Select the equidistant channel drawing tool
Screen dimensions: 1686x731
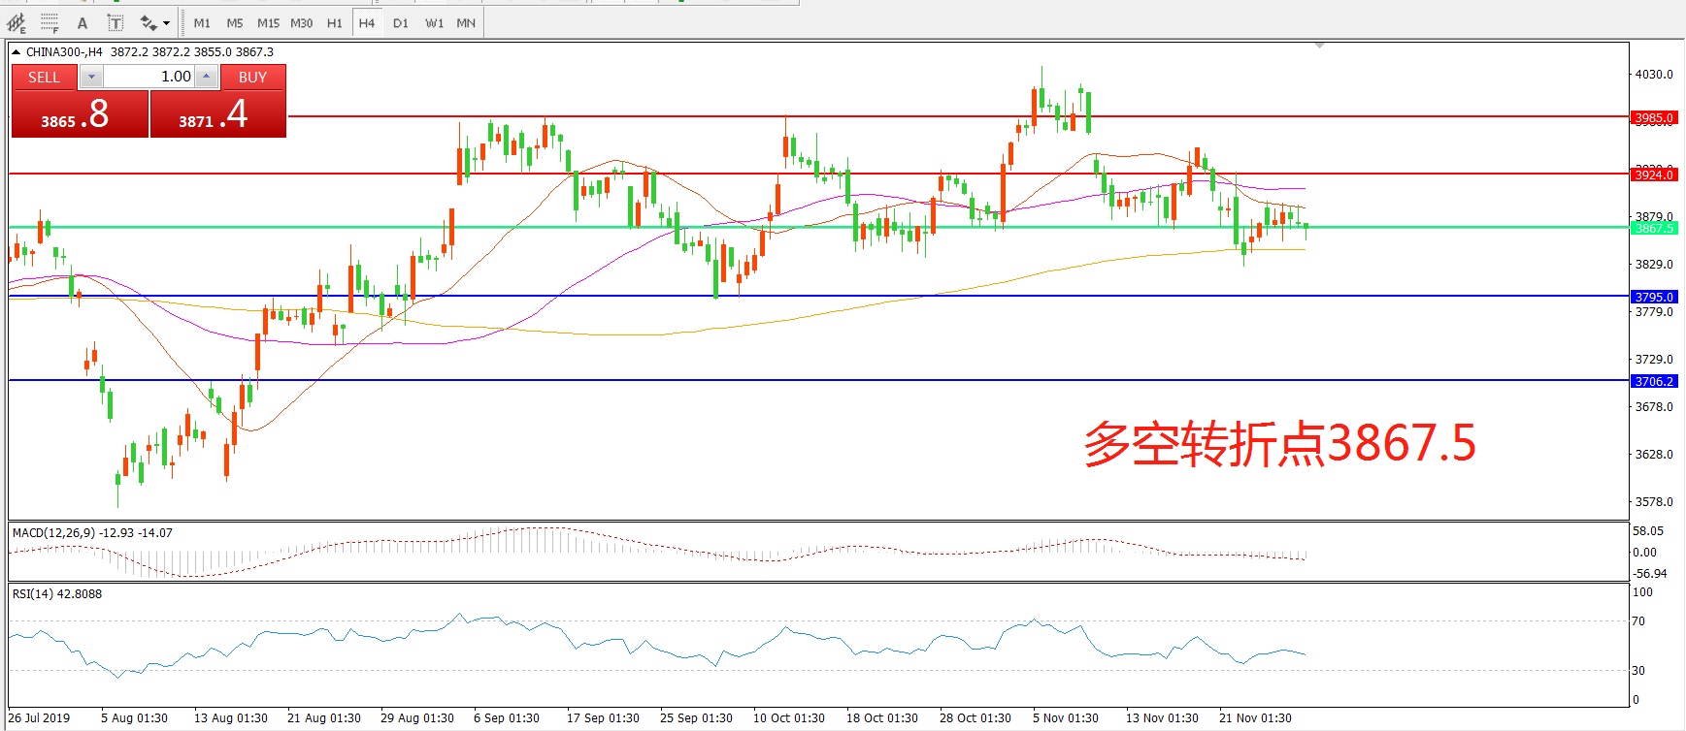point(17,22)
